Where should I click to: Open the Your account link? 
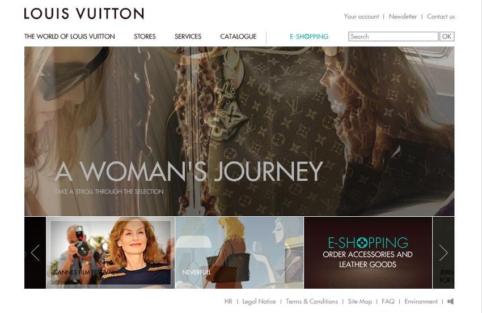point(361,16)
